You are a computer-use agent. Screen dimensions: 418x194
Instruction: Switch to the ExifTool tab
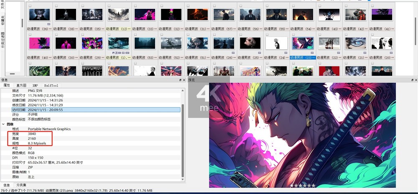click(x=51, y=86)
